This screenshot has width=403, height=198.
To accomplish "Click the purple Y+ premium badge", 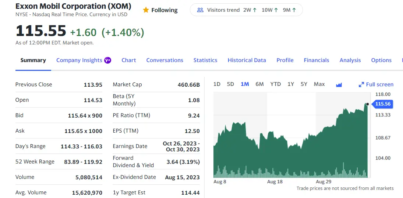I will pyautogui.click(x=107, y=60).
